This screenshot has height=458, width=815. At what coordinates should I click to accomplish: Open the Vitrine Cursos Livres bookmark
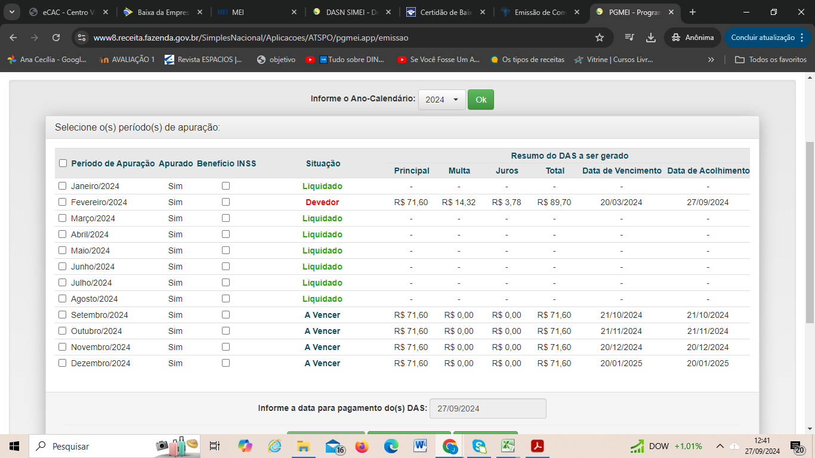613,60
